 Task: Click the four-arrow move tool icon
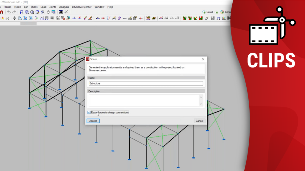[14, 18]
